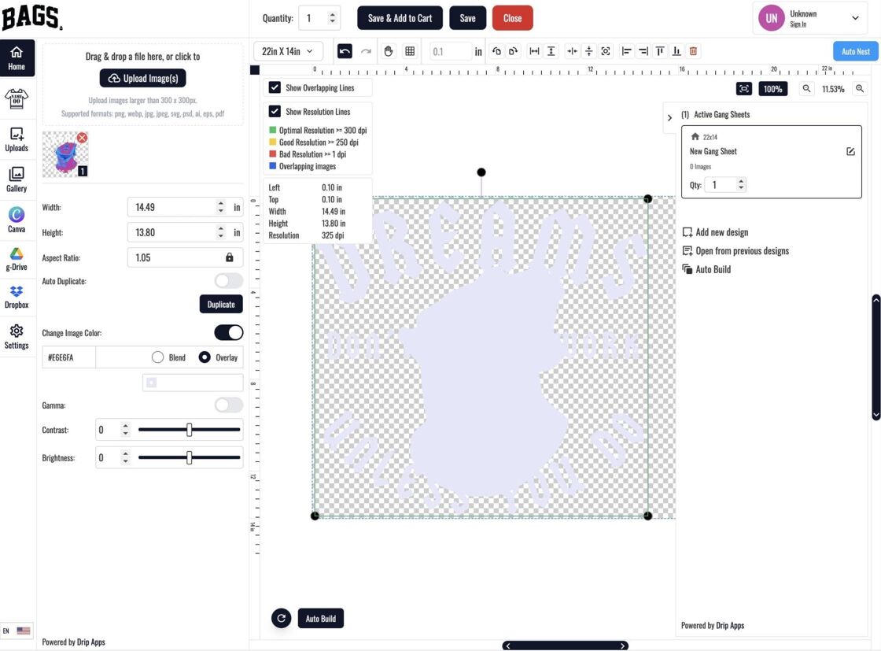This screenshot has height=651, width=881.
Task: Delete selected image with trash icon
Action: pyautogui.click(x=693, y=51)
